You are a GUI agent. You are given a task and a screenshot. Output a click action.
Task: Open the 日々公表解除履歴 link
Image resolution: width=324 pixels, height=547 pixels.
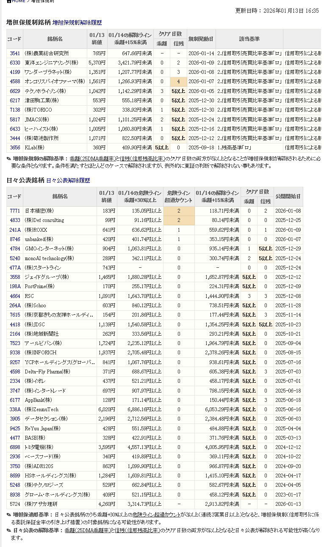(x=68, y=180)
